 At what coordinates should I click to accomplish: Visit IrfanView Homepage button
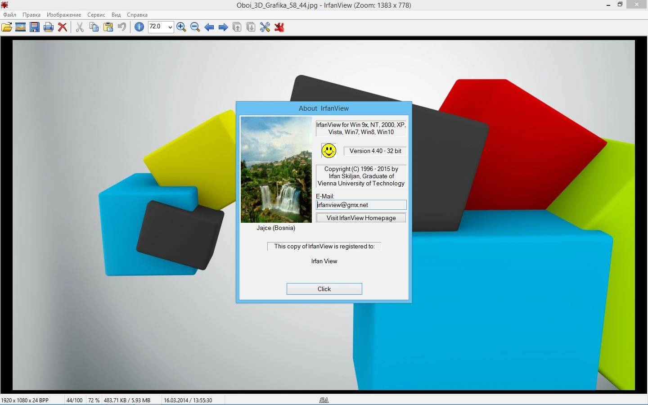pos(361,218)
